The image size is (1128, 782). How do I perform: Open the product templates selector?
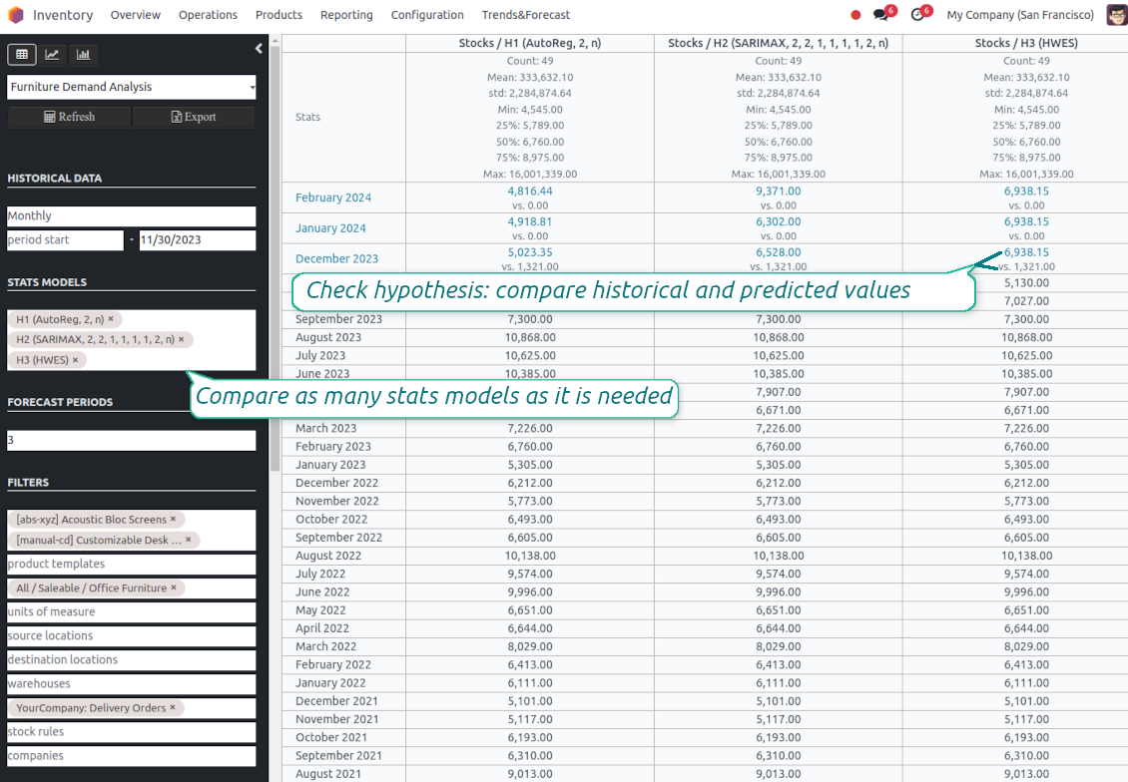pos(132,565)
